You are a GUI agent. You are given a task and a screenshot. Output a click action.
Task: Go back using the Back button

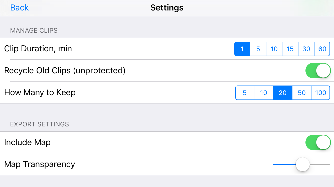coord(19,8)
